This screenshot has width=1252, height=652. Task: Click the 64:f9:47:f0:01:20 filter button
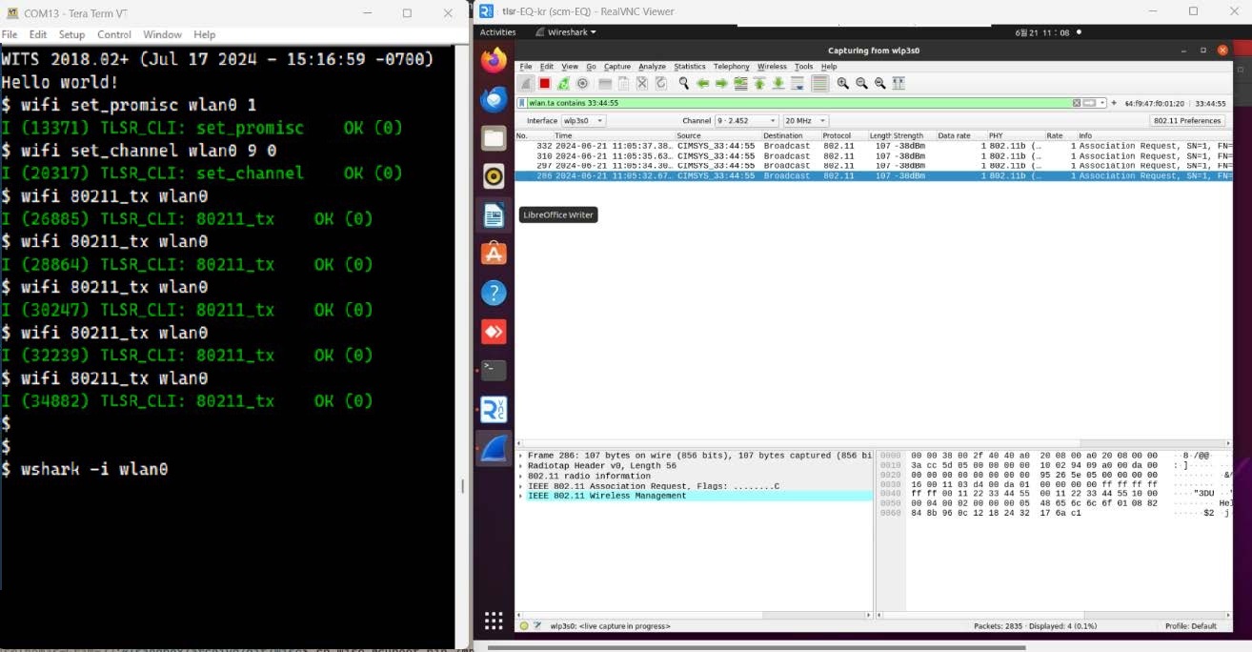(1154, 103)
